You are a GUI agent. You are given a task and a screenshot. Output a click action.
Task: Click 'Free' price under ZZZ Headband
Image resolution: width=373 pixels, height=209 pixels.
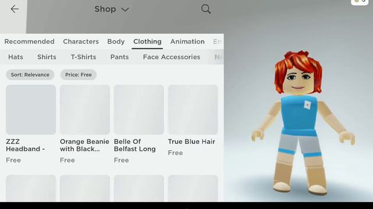click(13, 160)
